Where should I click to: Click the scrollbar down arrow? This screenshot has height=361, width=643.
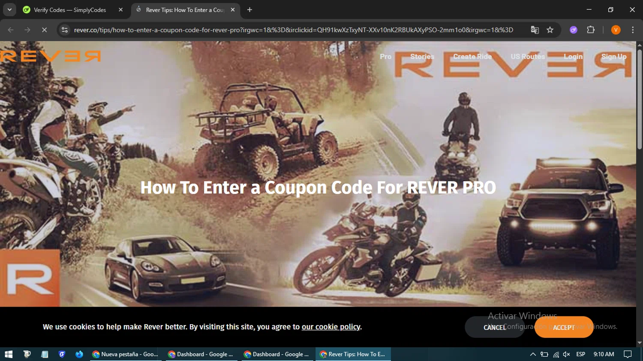coord(640,343)
